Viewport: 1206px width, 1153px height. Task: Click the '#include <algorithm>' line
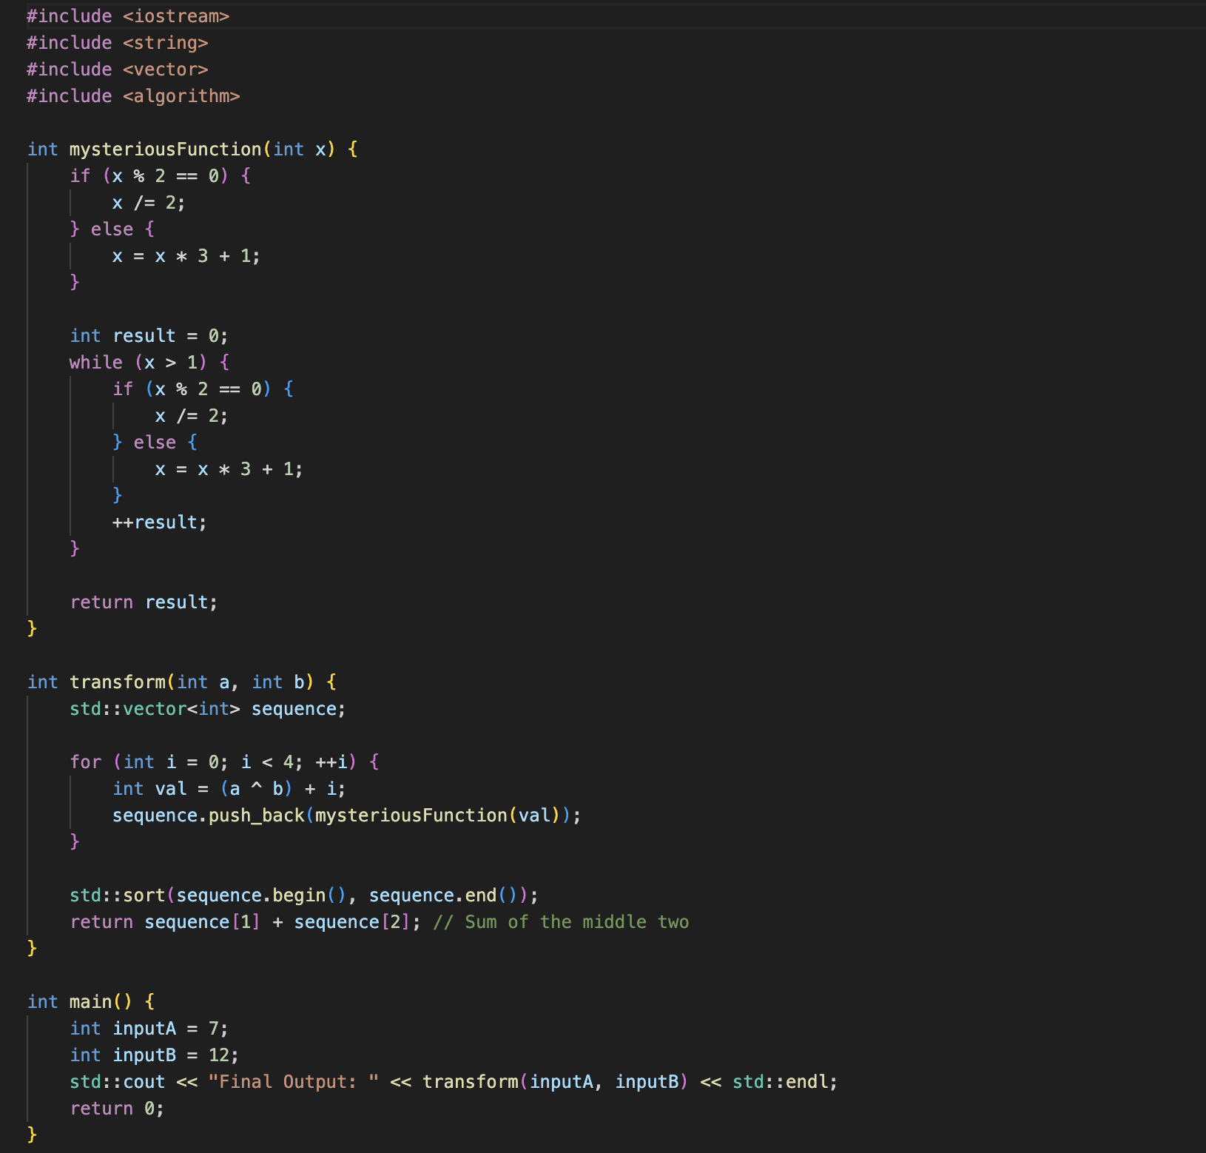coord(133,96)
